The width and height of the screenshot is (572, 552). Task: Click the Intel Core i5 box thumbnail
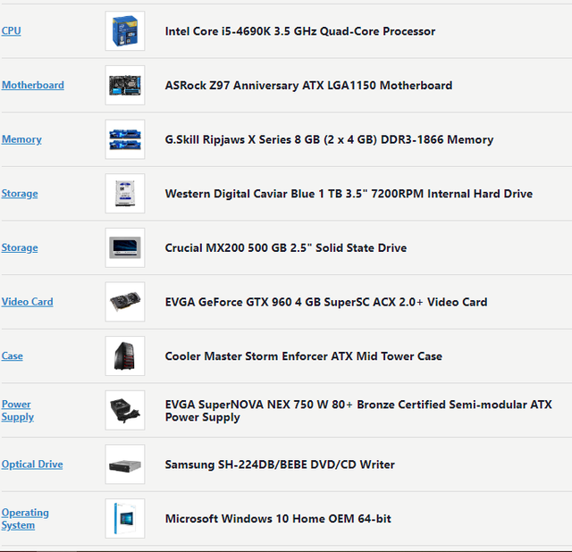(x=125, y=30)
